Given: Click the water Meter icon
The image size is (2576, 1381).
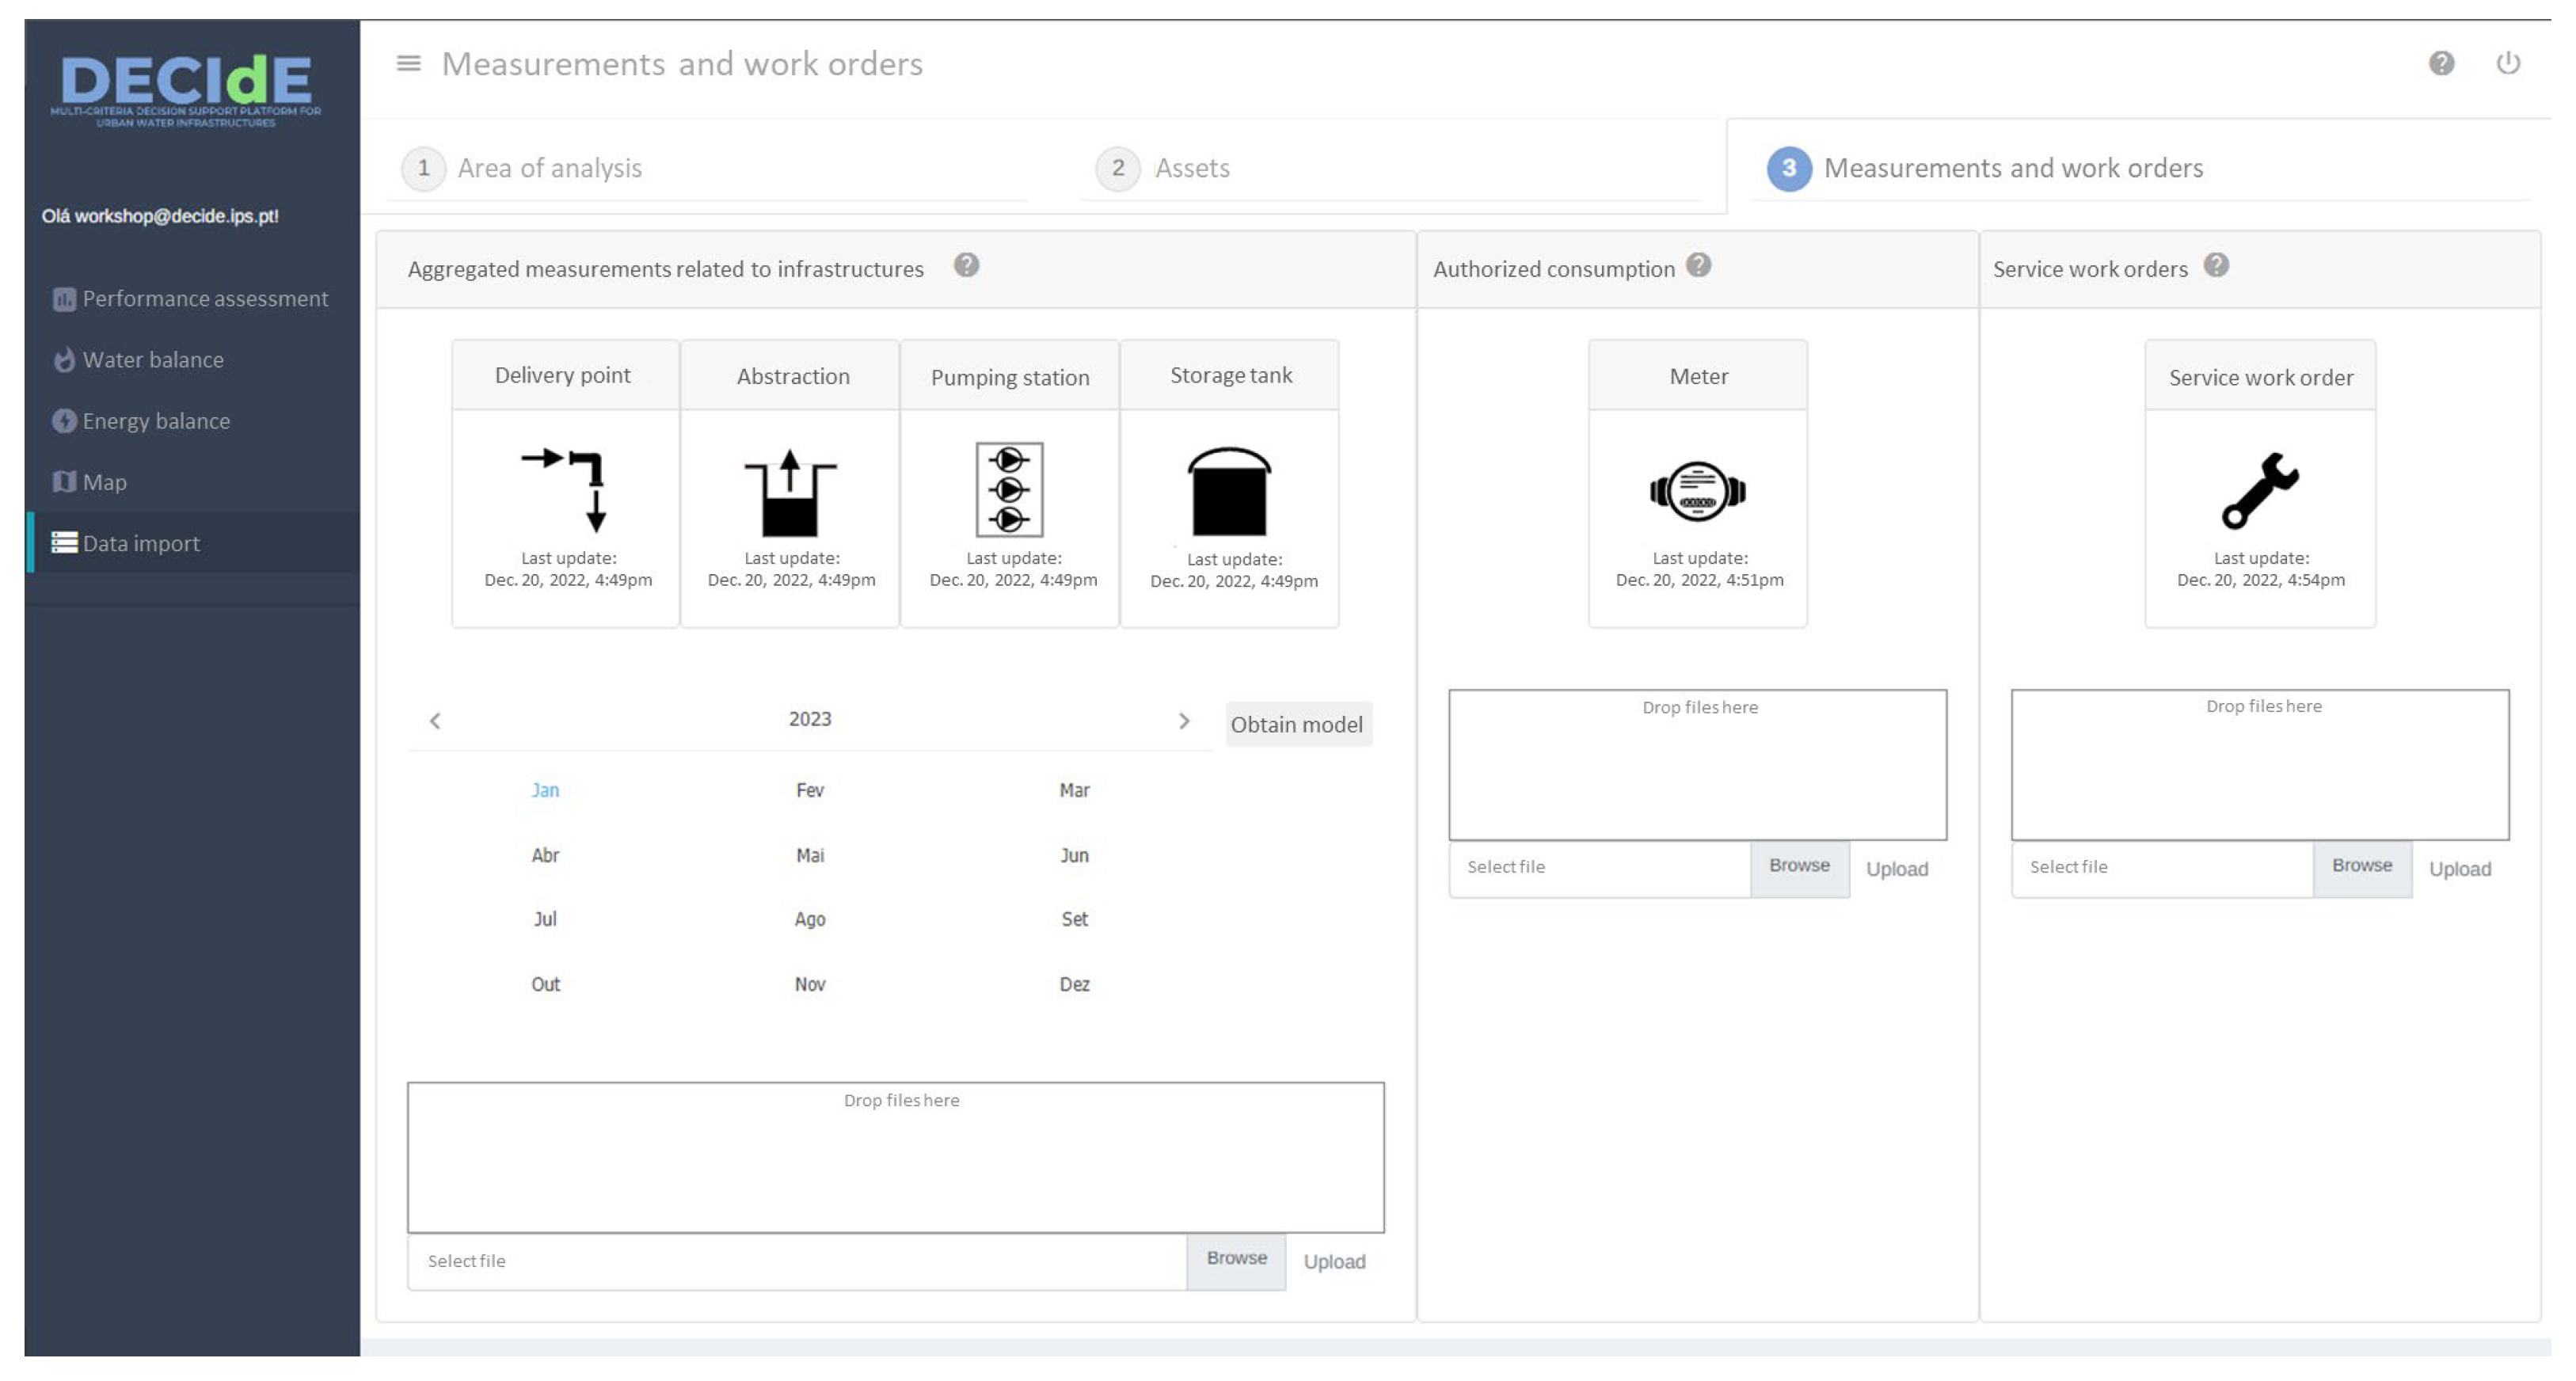Looking at the screenshot, I should [x=1698, y=491].
